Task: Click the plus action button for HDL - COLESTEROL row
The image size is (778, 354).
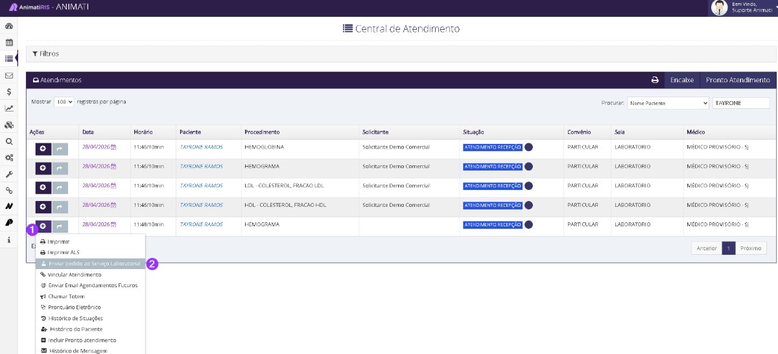Action: pyautogui.click(x=43, y=207)
